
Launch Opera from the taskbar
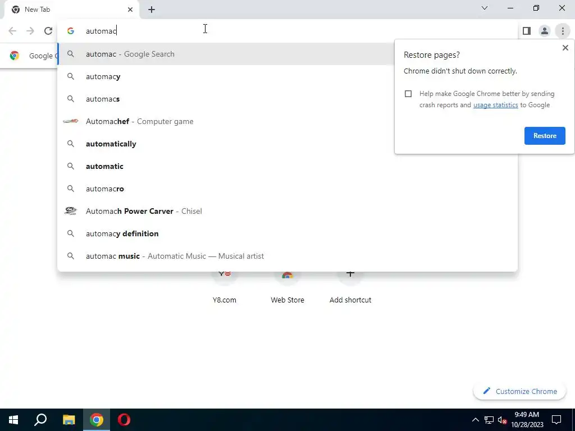click(x=124, y=420)
